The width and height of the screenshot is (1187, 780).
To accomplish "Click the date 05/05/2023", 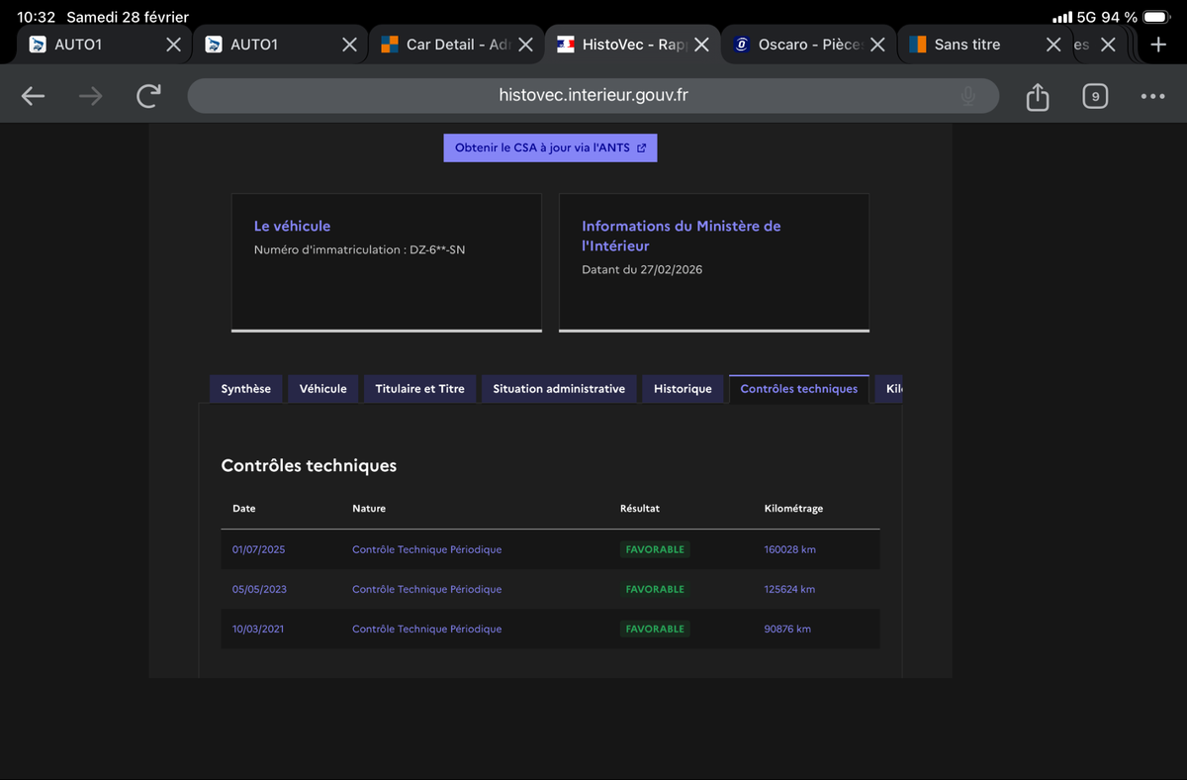I will (259, 589).
